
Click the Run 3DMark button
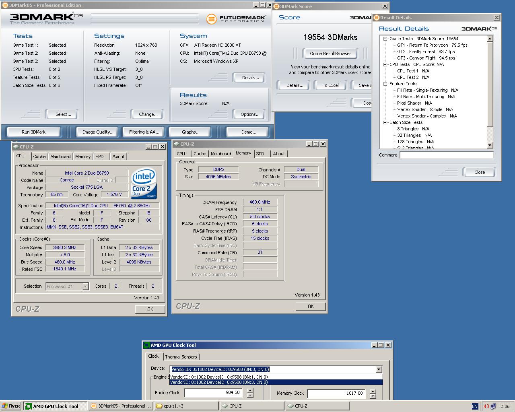click(33, 132)
